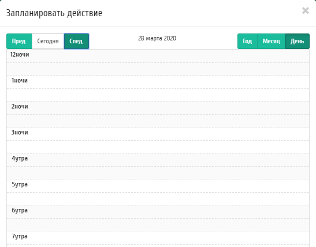Click the half-hour slot below 5утра
316x247 pixels.
tap(158, 199)
